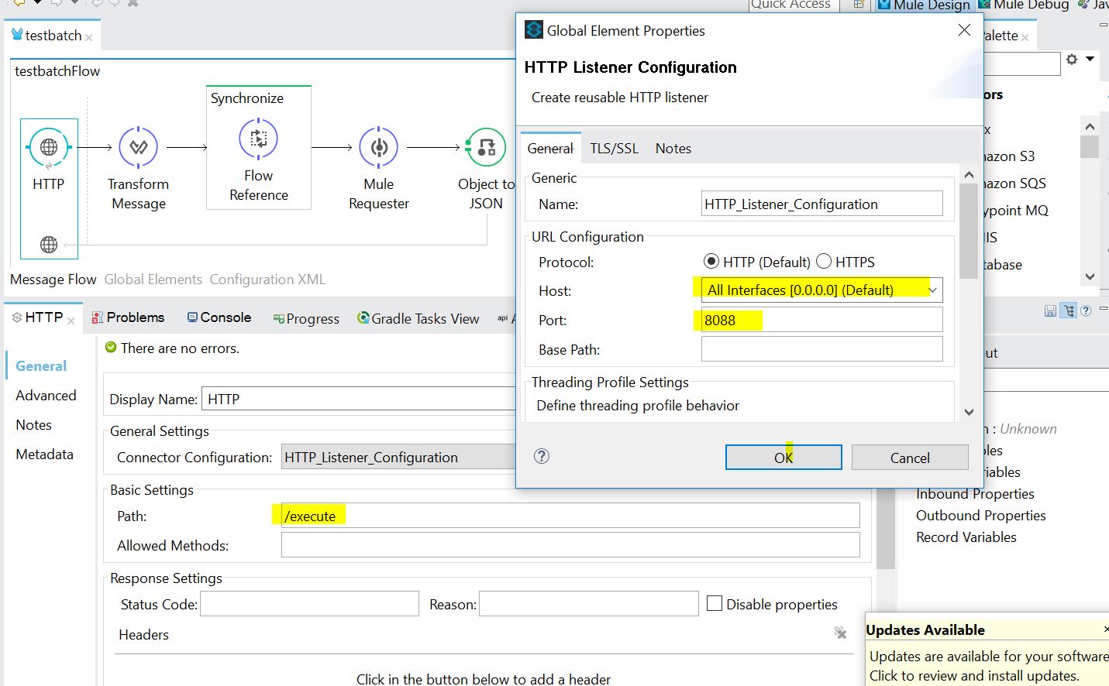
Task: Select the HTTP (Default) protocol radio button
Action: [711, 262]
